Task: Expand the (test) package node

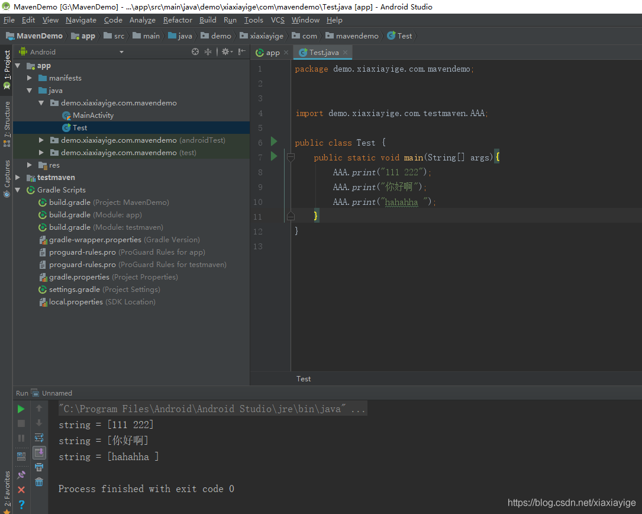Action: click(41, 152)
